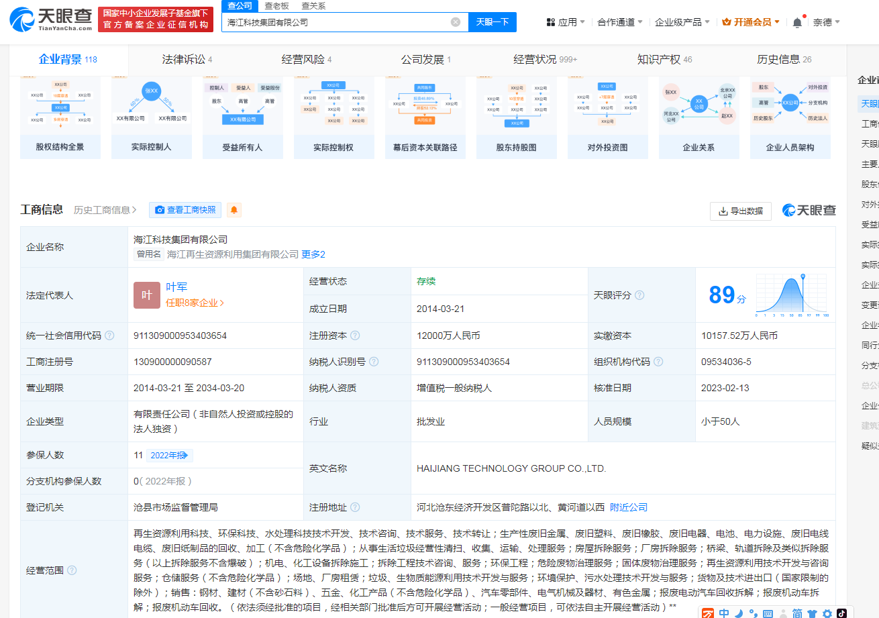Toggle punctuation mode in the IME toolbar

[x=753, y=613]
